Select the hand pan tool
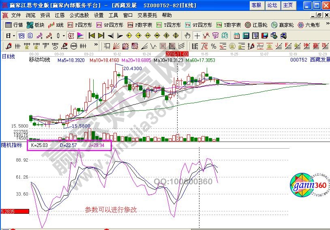Screen dimensions: 330x230 pos(188,36)
